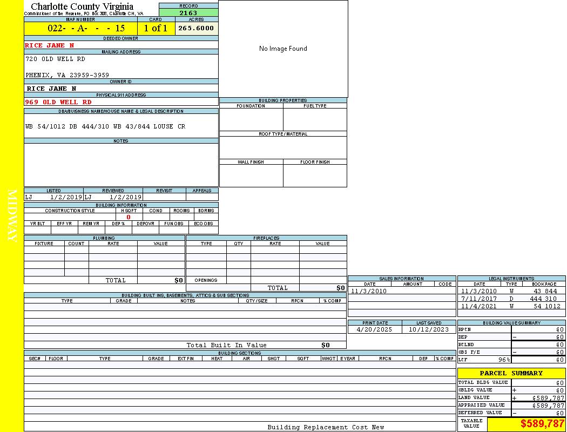This screenshot has height=432, width=567.
Task: Click the empty Notes box
Action: (121, 165)
